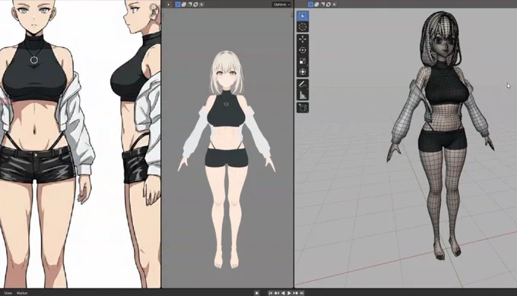517x296 pixels.
Task: Open the View menu in timeline
Action: point(8,293)
